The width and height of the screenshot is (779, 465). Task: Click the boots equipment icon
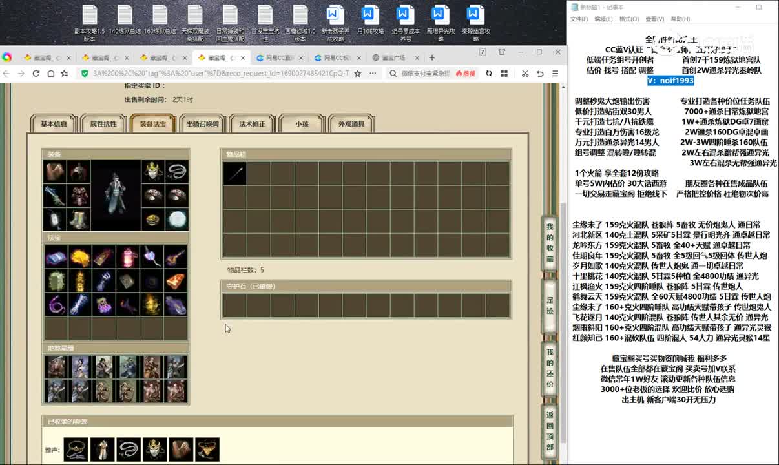coord(79,220)
